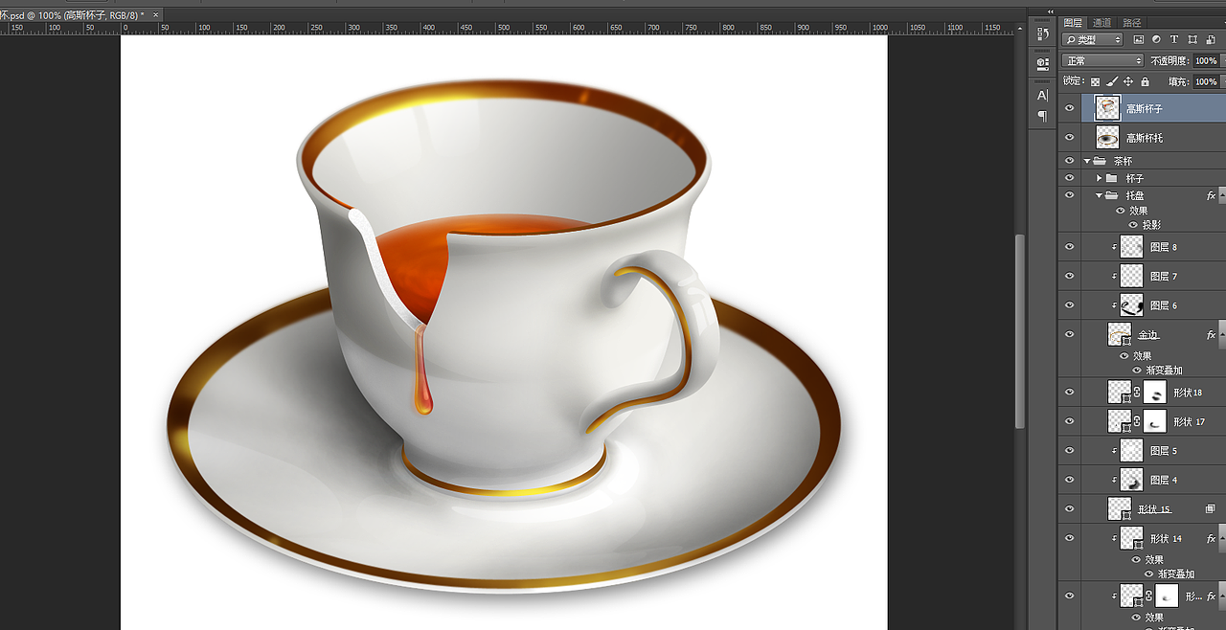Lock all layer attributes padlock
Screen dimensions: 1226x630
pyautogui.click(x=1145, y=82)
